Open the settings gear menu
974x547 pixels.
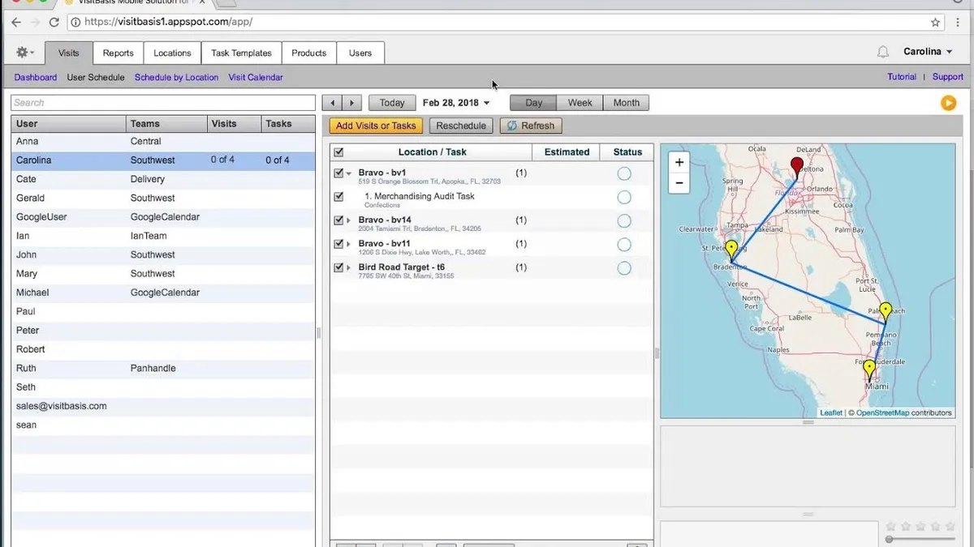tap(24, 53)
